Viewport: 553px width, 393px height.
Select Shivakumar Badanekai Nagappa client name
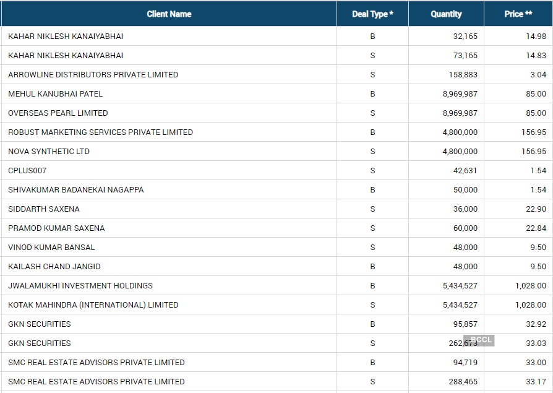(75, 190)
